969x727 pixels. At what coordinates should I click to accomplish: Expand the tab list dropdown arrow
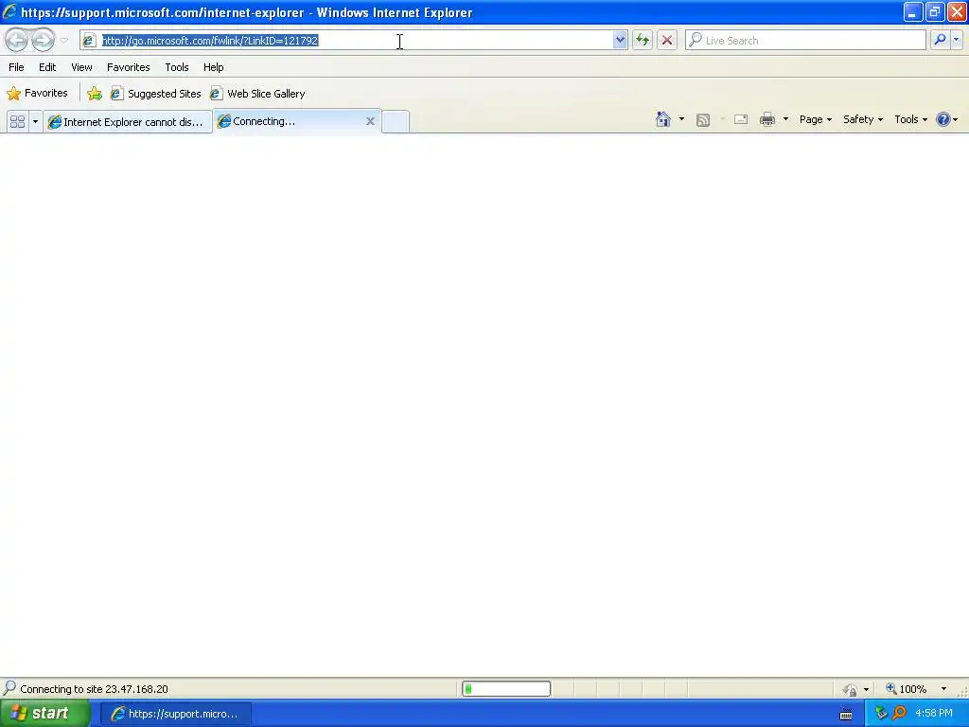click(x=35, y=122)
